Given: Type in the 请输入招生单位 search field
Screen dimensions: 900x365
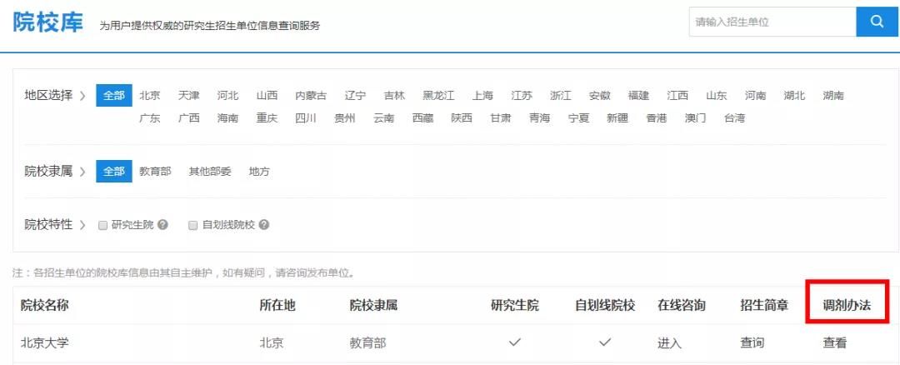Looking at the screenshot, I should click(772, 22).
